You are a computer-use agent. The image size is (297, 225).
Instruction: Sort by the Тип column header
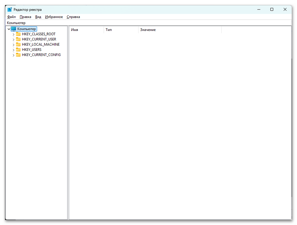click(x=121, y=30)
